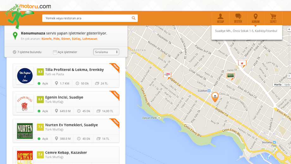Screen dimensions: 291x164
Task: Click the Suadiye Mh. address text
Action: pyautogui.click(x=246, y=31)
